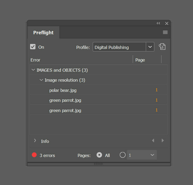Open the Profile dropdown arrow
Viewport: 193px width, 185px height.
(x=150, y=47)
